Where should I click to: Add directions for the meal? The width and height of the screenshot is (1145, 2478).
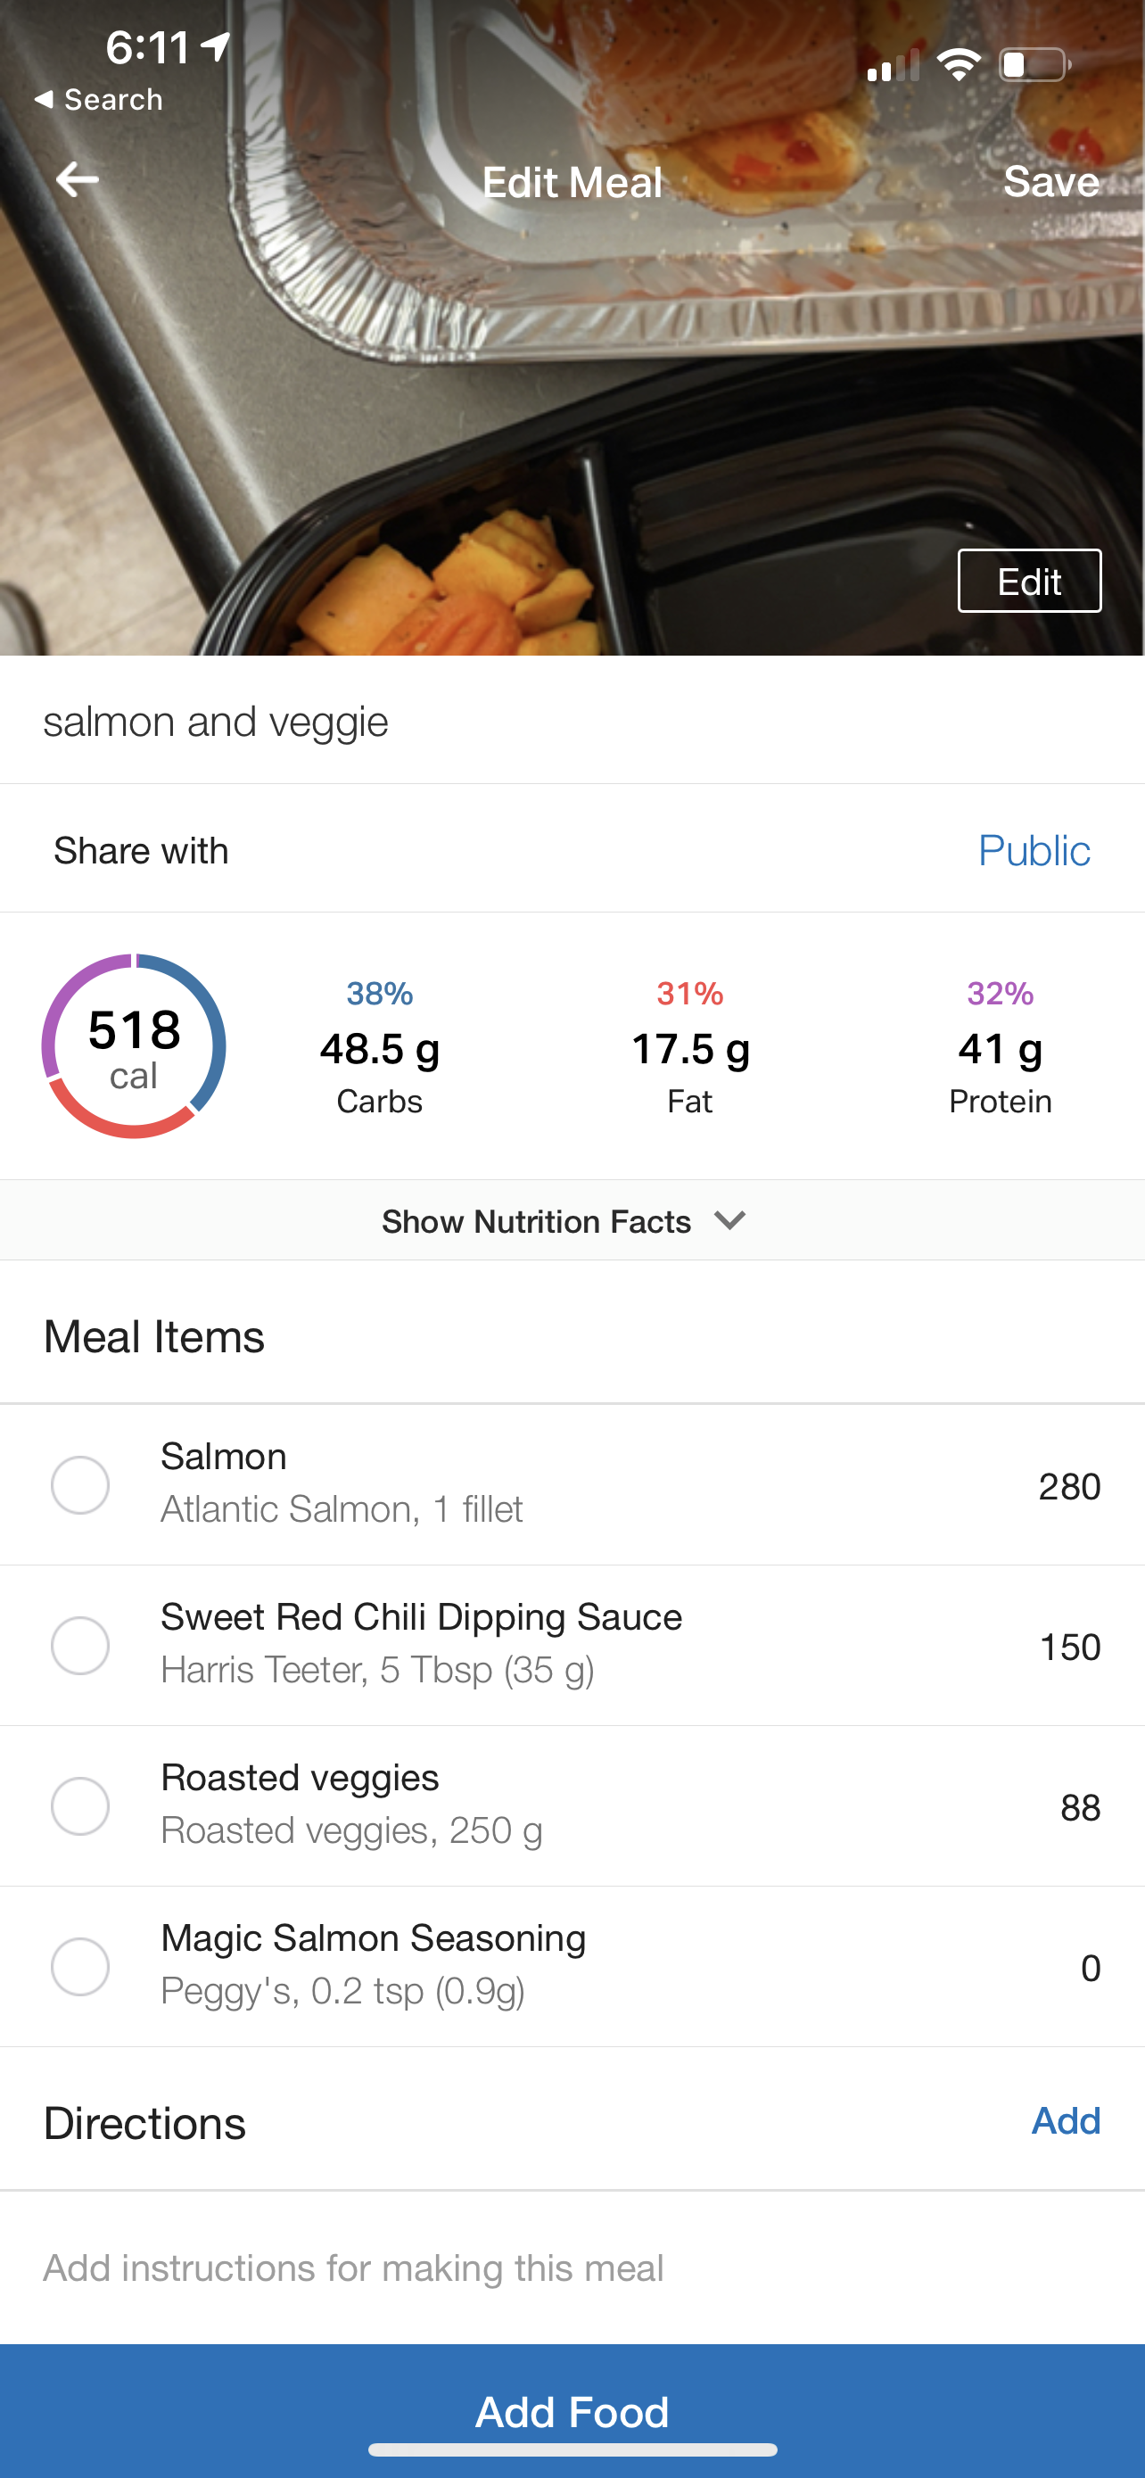[x=1066, y=2121]
